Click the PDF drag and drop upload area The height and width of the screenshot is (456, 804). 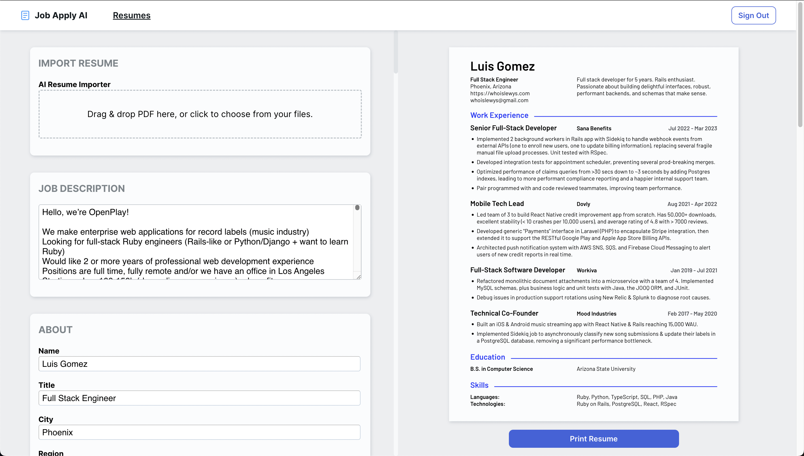[200, 114]
